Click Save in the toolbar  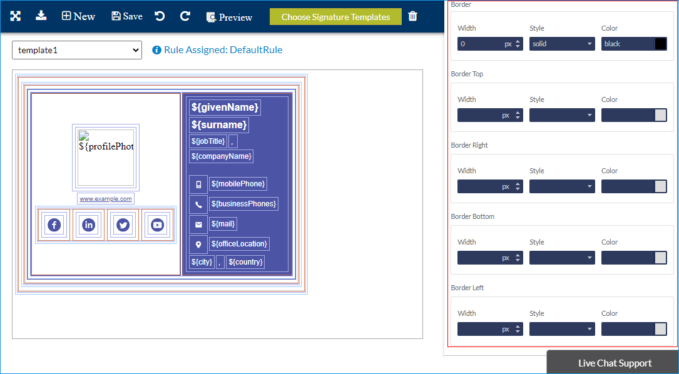pos(126,16)
